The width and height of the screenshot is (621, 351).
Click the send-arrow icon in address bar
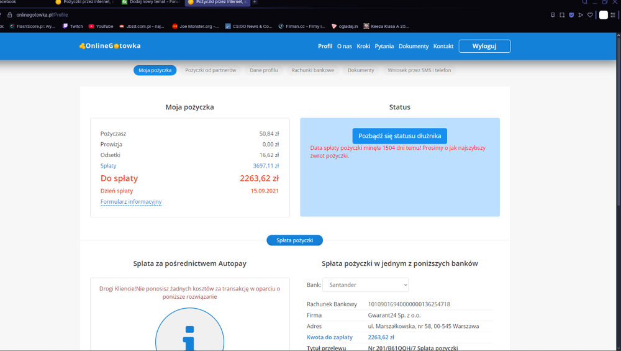tap(581, 15)
